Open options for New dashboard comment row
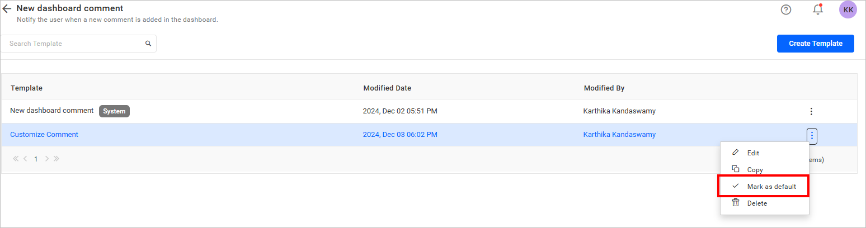Image resolution: width=866 pixels, height=228 pixels. click(x=811, y=111)
